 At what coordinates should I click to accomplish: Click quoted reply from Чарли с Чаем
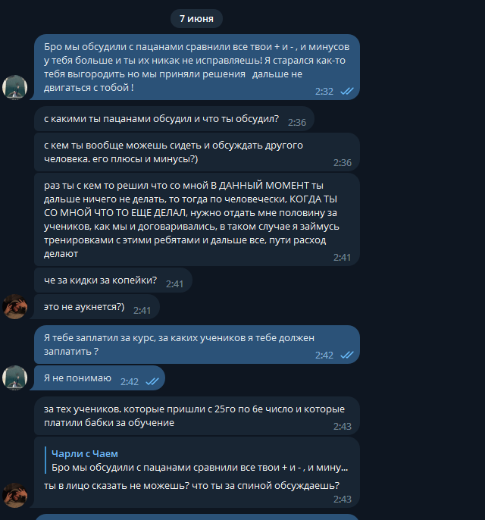pos(199,461)
